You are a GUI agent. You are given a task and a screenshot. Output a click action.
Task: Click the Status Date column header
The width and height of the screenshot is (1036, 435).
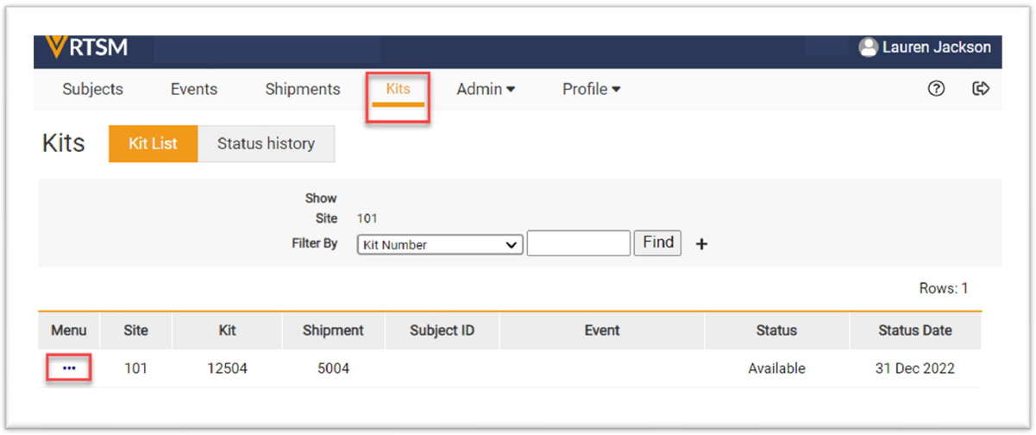pyautogui.click(x=914, y=330)
